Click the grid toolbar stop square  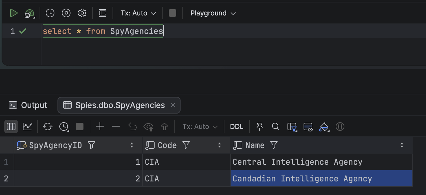(x=80, y=127)
